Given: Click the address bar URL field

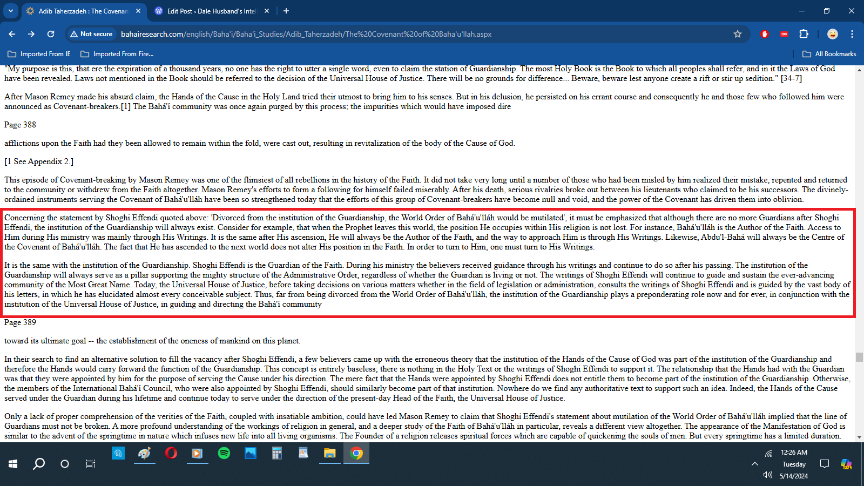Looking at the screenshot, I should (x=378, y=34).
